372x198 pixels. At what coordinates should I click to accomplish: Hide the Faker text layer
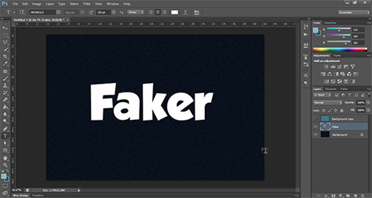315,126
